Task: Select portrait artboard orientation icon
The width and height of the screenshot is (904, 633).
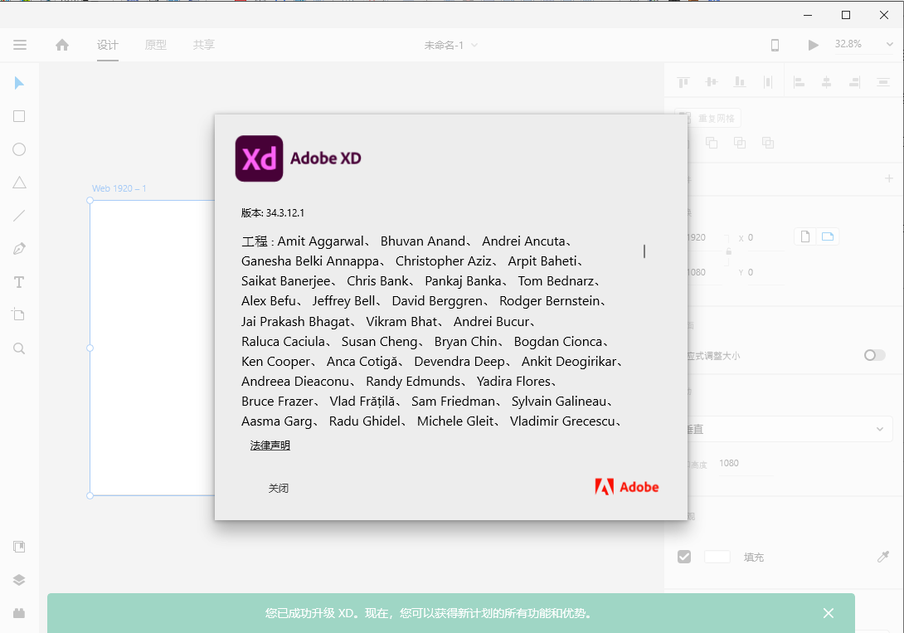Action: pyautogui.click(x=805, y=236)
